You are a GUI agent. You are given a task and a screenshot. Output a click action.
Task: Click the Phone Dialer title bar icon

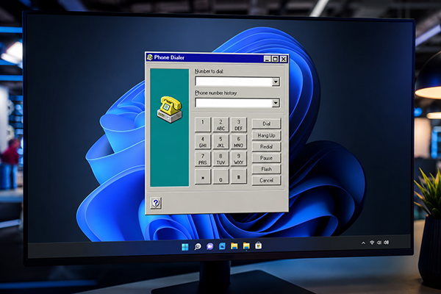click(150, 57)
